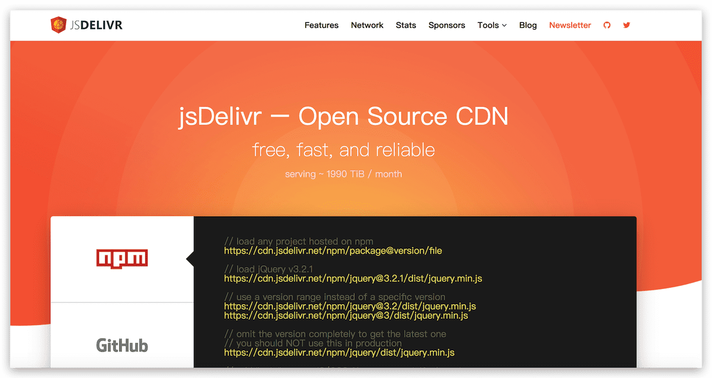Viewport: 712px width, 378px height.
Task: Click the npm/jquery/dist/jquery.min.js URL
Action: pos(339,353)
